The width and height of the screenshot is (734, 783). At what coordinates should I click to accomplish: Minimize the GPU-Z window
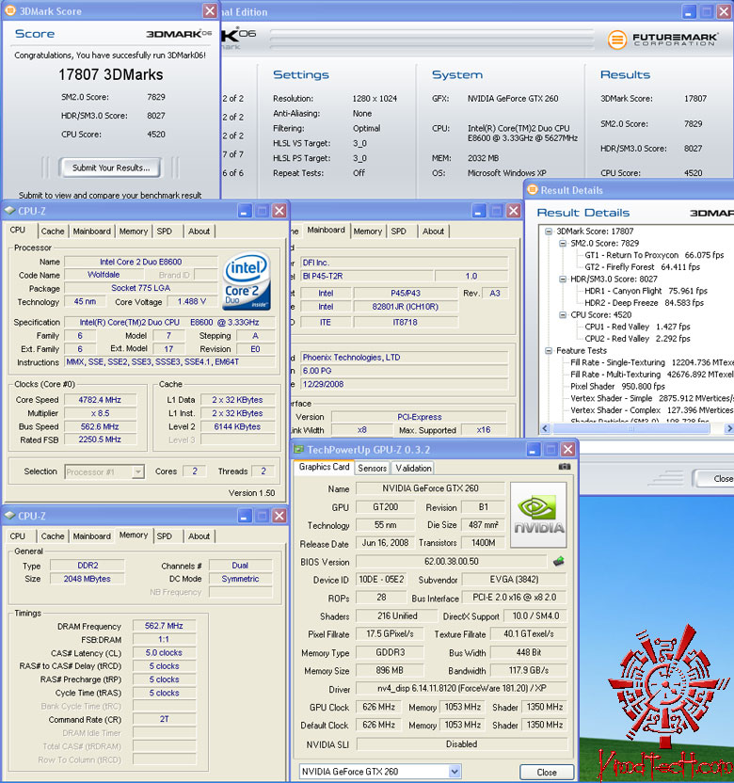(534, 450)
